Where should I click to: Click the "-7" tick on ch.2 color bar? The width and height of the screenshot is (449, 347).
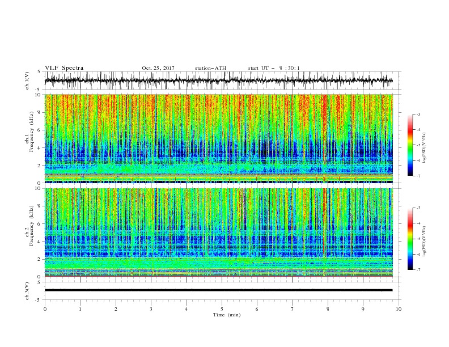click(418, 270)
